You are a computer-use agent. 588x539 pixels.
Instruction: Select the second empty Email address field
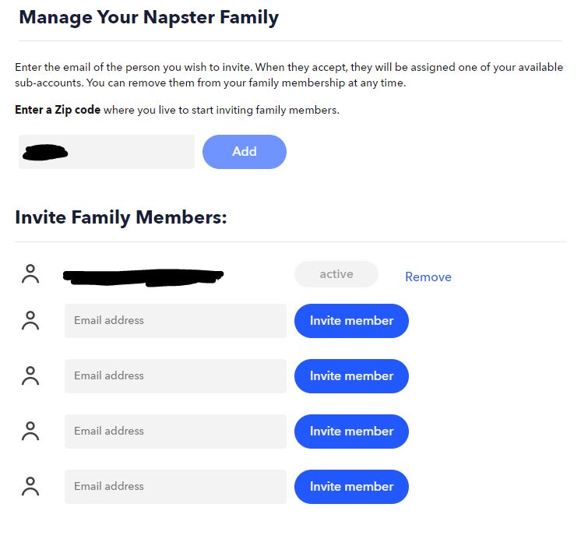[175, 376]
